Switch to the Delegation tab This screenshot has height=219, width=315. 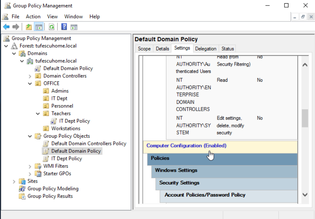point(206,49)
